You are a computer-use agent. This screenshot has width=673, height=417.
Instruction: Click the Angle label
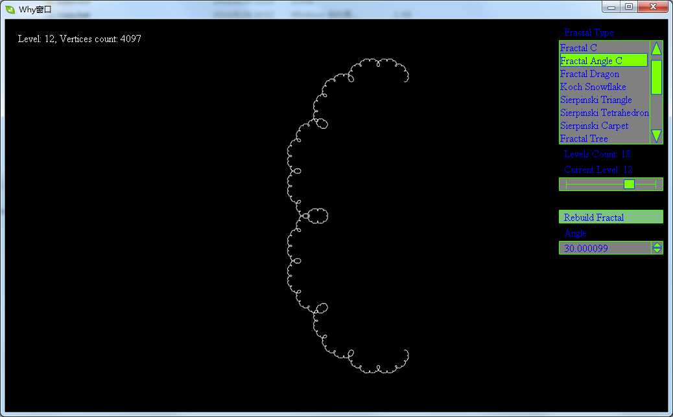[575, 233]
